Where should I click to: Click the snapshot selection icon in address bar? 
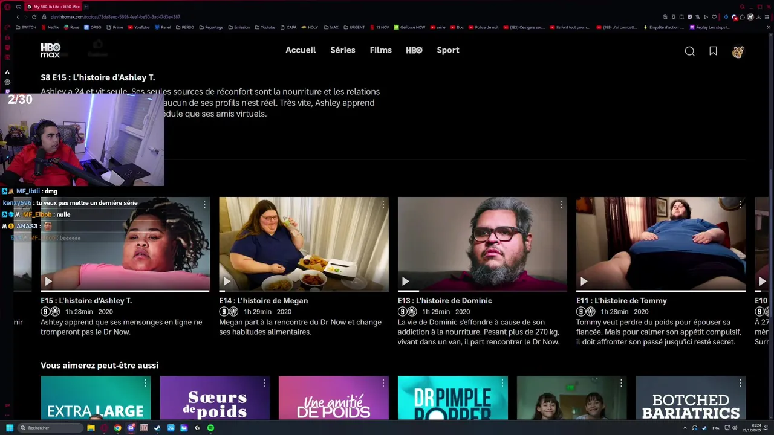tap(681, 17)
